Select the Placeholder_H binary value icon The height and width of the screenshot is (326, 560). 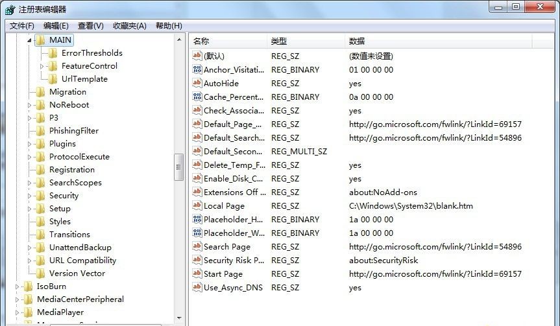point(197,220)
